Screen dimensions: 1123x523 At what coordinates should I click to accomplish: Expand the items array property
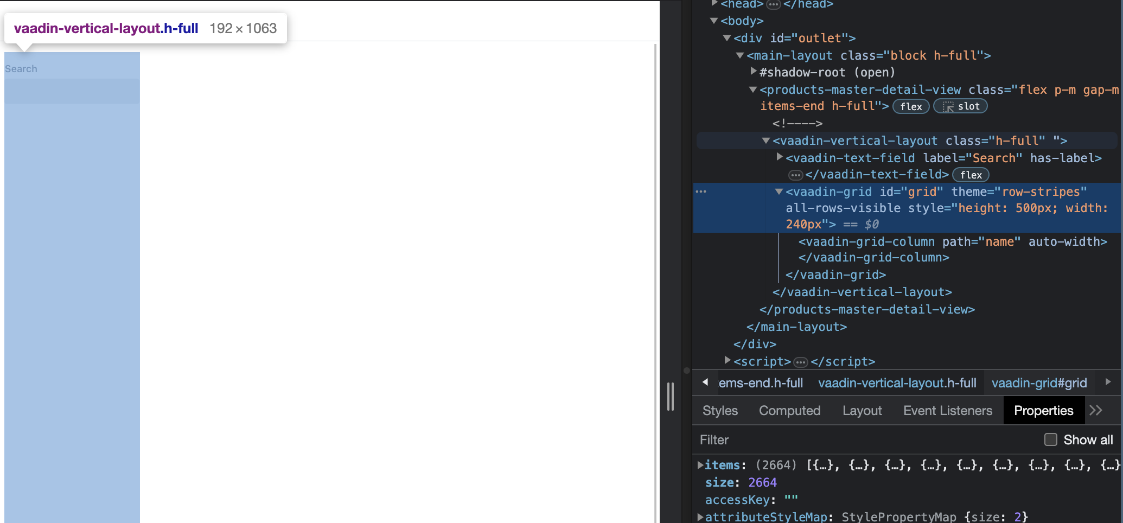click(x=700, y=465)
